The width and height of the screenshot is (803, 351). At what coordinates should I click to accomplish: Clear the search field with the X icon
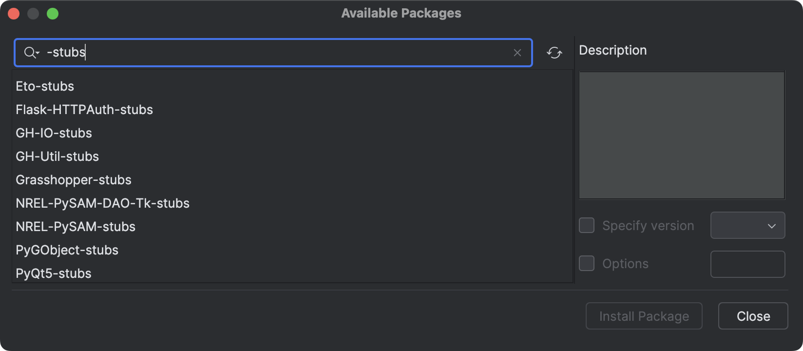[x=517, y=53]
